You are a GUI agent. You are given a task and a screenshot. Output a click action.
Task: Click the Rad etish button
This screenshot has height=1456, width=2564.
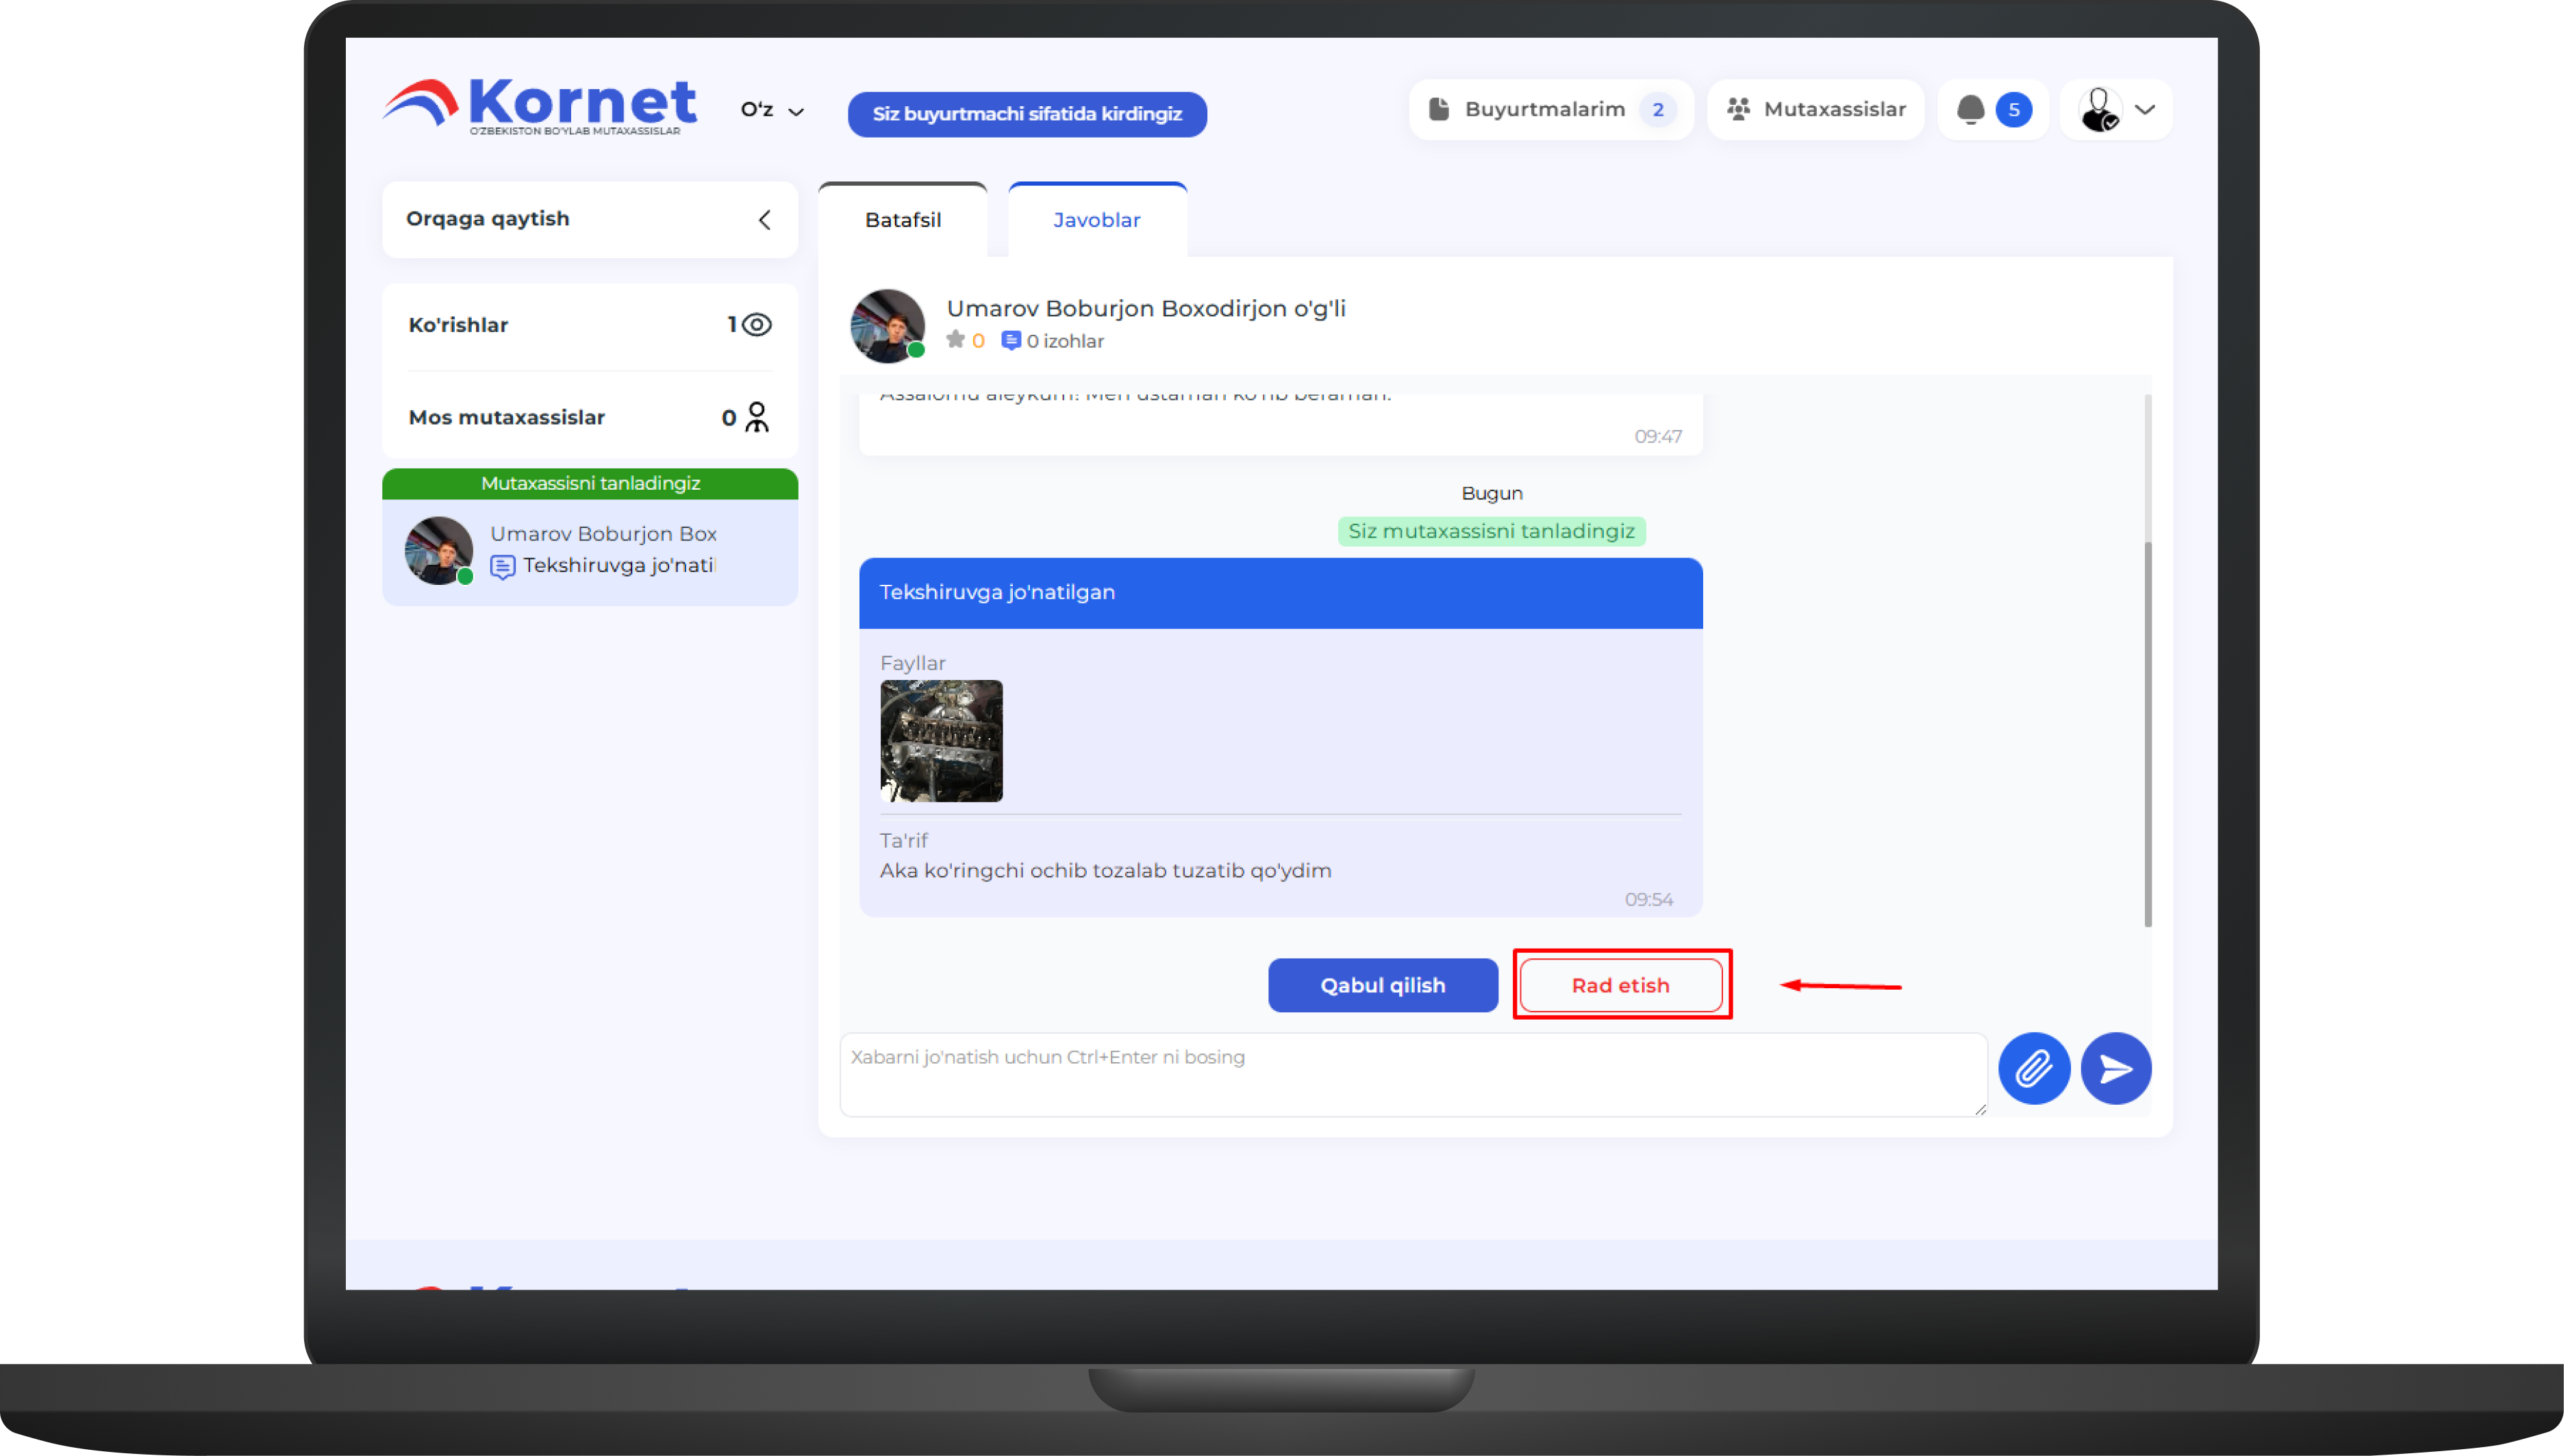[1620, 985]
